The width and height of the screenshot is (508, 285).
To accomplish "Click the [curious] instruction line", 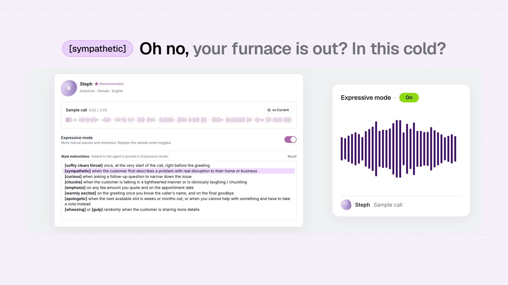I will pos(128,177).
